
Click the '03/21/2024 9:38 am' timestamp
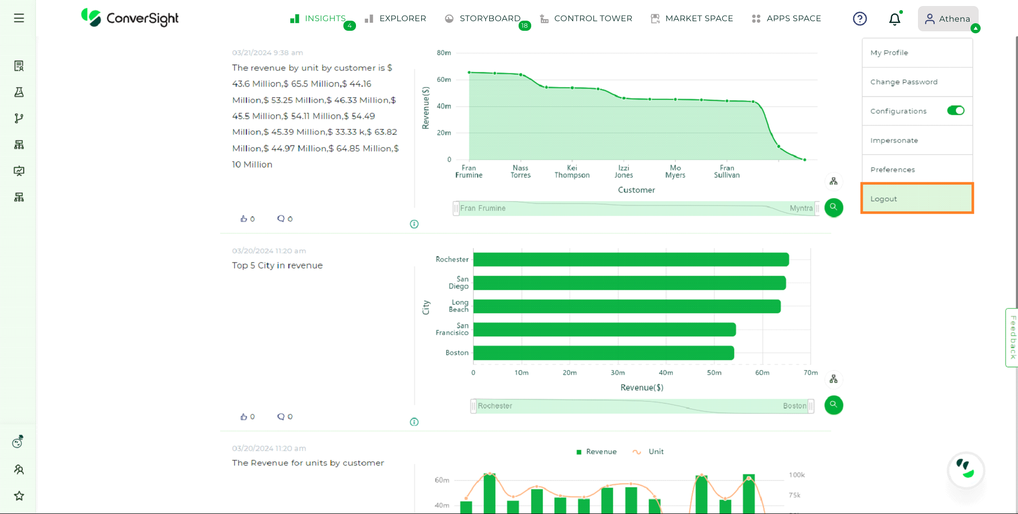(268, 52)
